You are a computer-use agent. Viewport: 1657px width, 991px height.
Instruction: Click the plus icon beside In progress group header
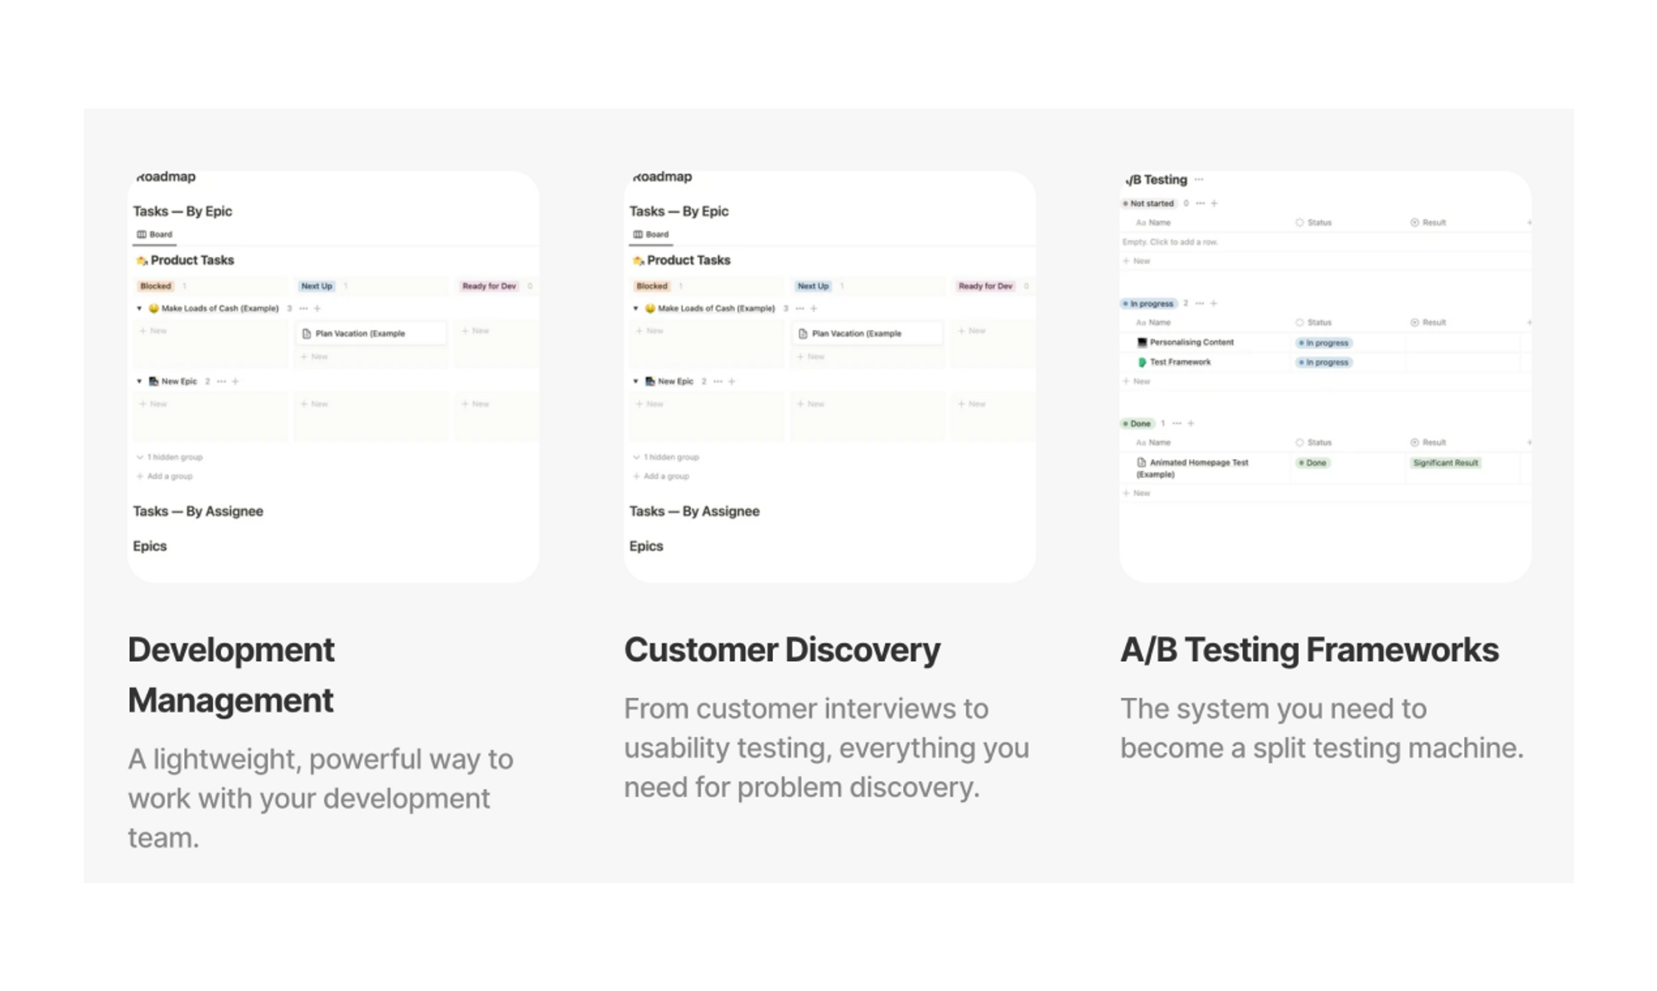(1214, 304)
